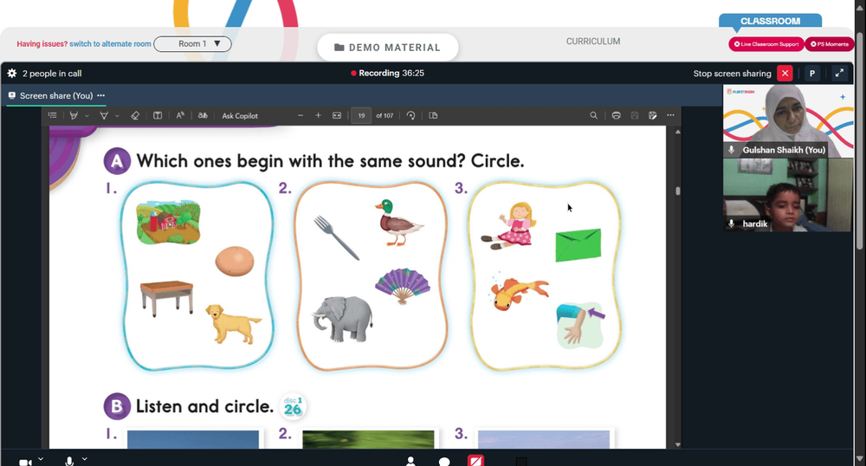The width and height of the screenshot is (866, 466).
Task: Open the Room 1 dropdown
Action: 192,44
